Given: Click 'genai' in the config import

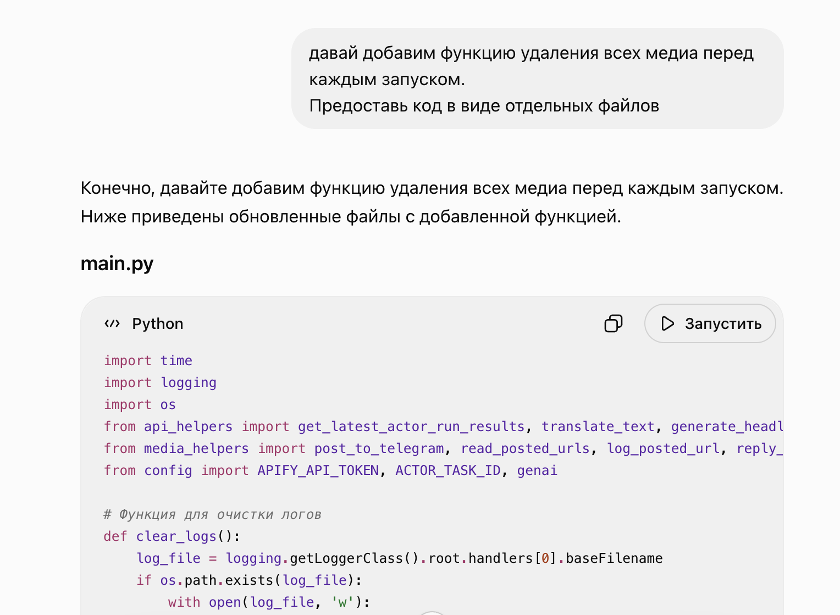Looking at the screenshot, I should coord(537,471).
